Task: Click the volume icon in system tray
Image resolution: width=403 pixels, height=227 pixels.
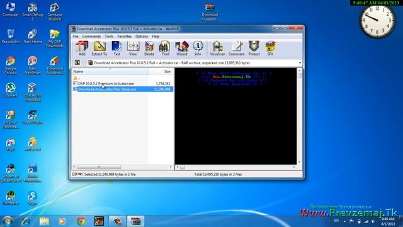Action: point(373,221)
